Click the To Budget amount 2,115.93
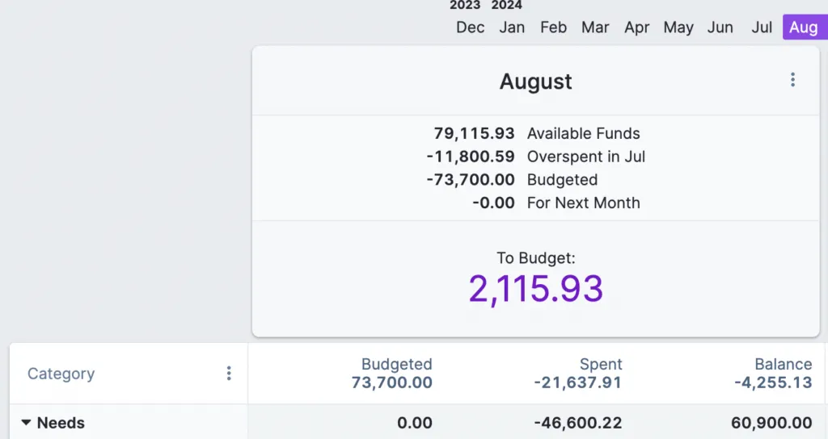The width and height of the screenshot is (828, 439). pos(536,289)
